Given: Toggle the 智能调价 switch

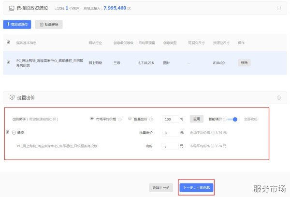Looking at the screenshot, I should [232, 119].
